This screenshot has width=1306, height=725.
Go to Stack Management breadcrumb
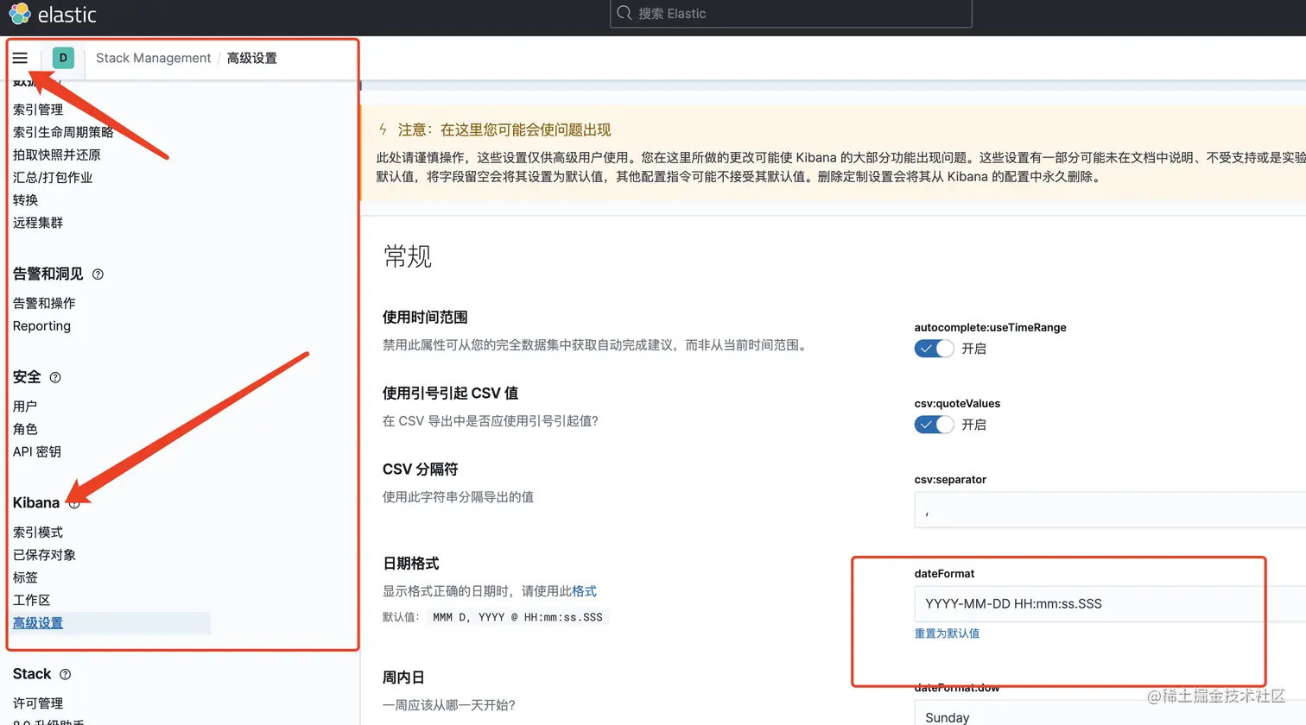click(153, 58)
